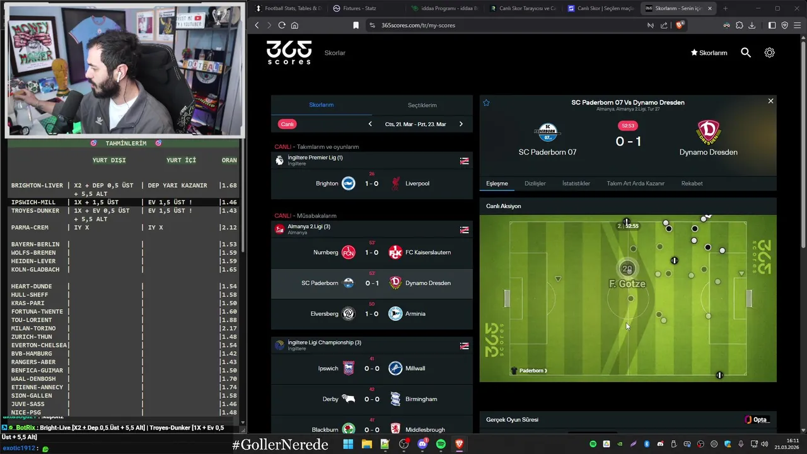The image size is (807, 454).
Task: Click the Elversberg team badge
Action: coord(349,313)
